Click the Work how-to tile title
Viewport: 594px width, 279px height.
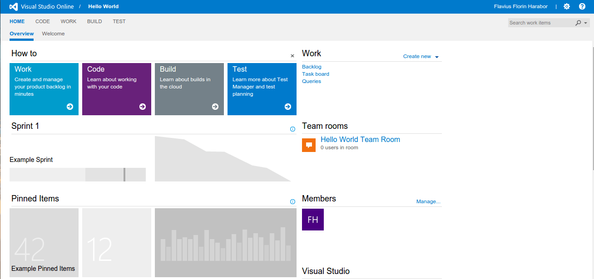click(23, 69)
